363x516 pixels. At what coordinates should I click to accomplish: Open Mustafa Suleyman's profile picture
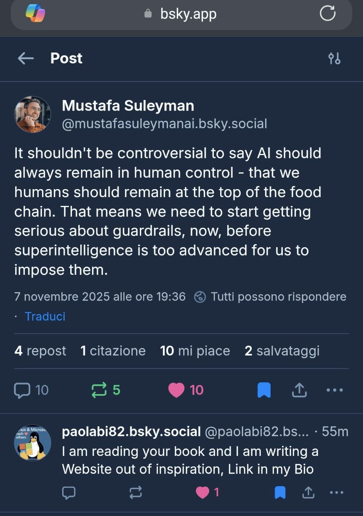pos(32,114)
